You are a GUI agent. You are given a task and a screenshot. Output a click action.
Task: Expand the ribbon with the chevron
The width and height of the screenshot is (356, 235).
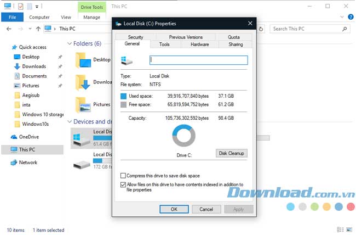(342, 17)
